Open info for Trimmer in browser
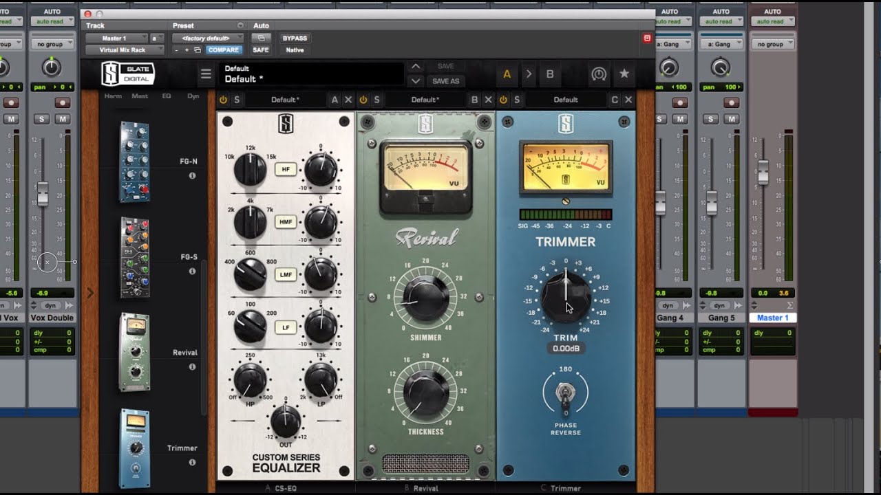The height and width of the screenshot is (495, 881). pos(192,462)
